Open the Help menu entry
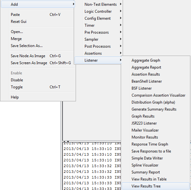The height and width of the screenshot is (190, 191). point(15,97)
